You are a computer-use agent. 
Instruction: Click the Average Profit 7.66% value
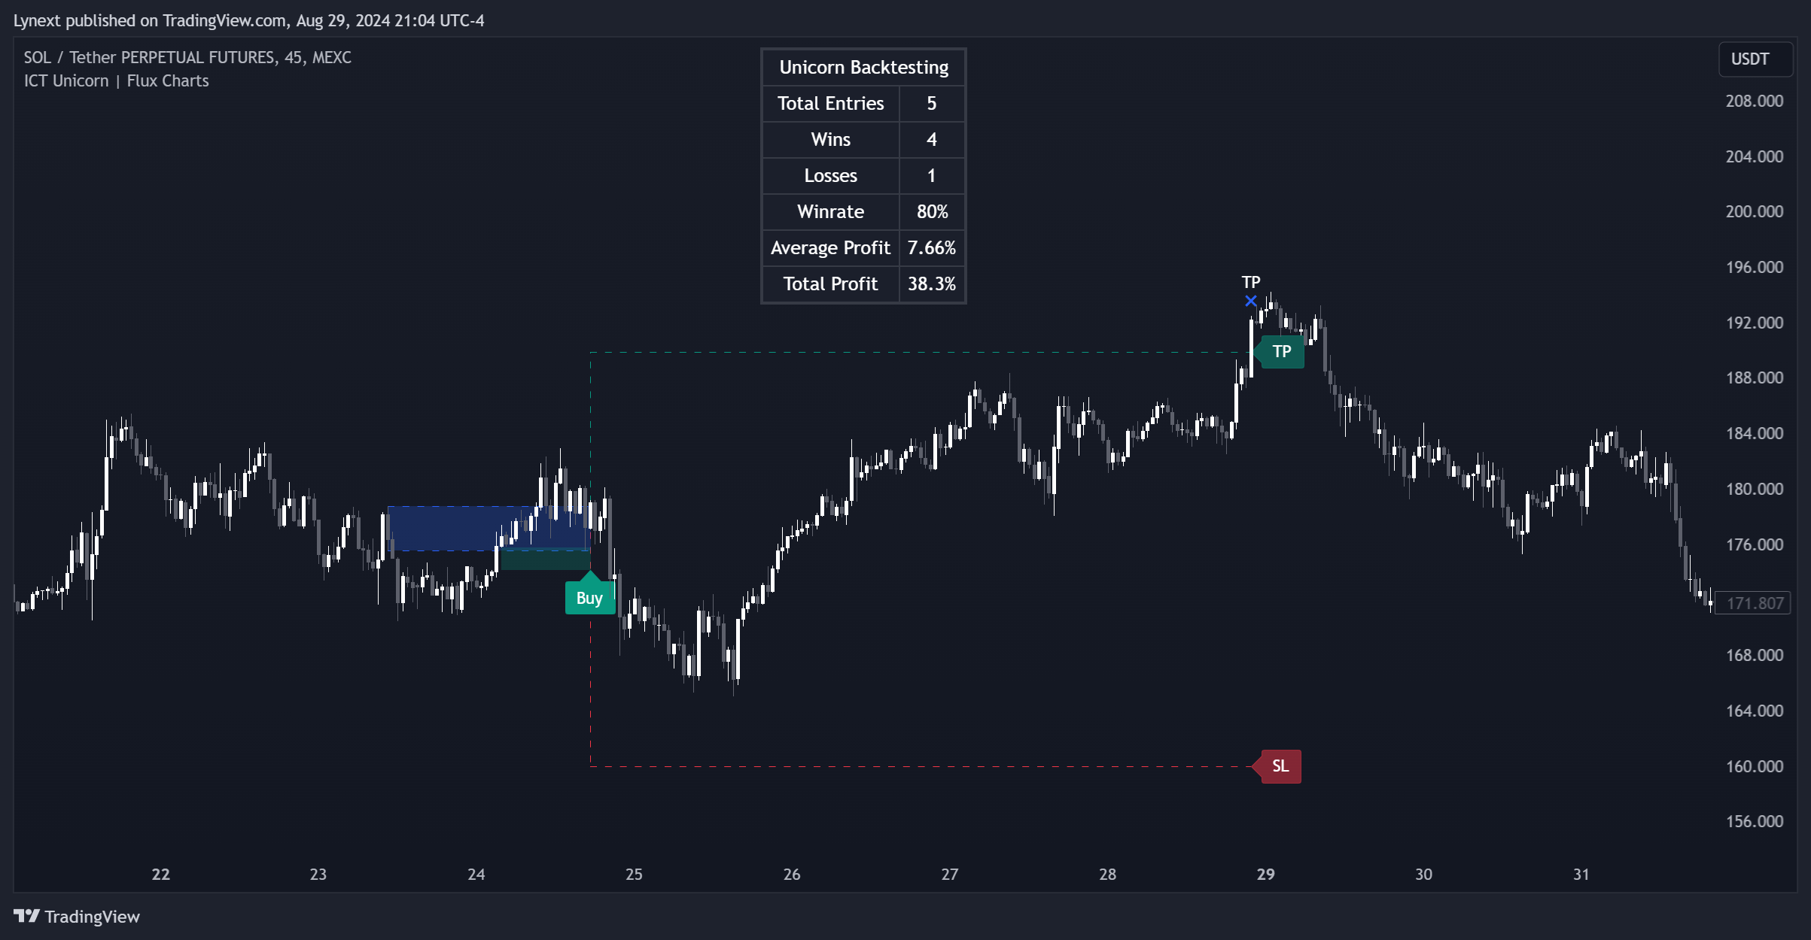(x=932, y=248)
